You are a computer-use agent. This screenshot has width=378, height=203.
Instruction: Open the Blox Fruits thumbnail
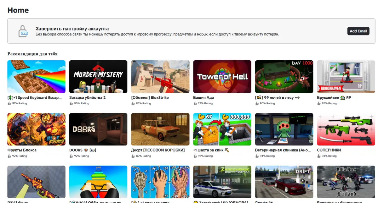point(37,129)
